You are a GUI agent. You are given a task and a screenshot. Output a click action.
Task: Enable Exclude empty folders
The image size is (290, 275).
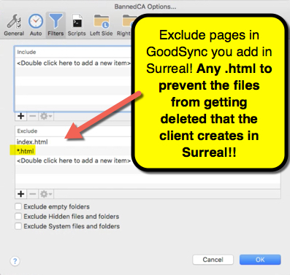tap(18, 206)
